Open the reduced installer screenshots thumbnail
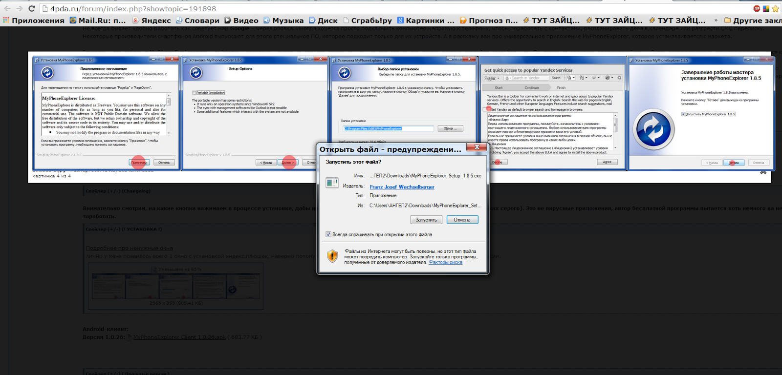Image resolution: width=782 pixels, height=375 pixels. (176, 286)
